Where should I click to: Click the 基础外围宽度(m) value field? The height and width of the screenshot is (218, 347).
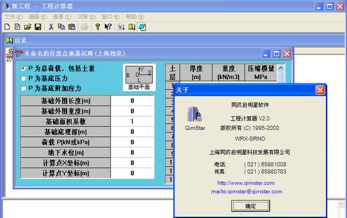click(x=132, y=111)
